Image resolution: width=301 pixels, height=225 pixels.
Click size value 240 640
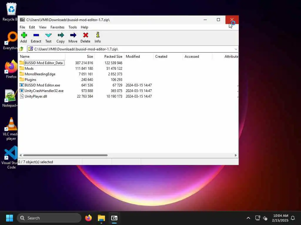click(87, 80)
